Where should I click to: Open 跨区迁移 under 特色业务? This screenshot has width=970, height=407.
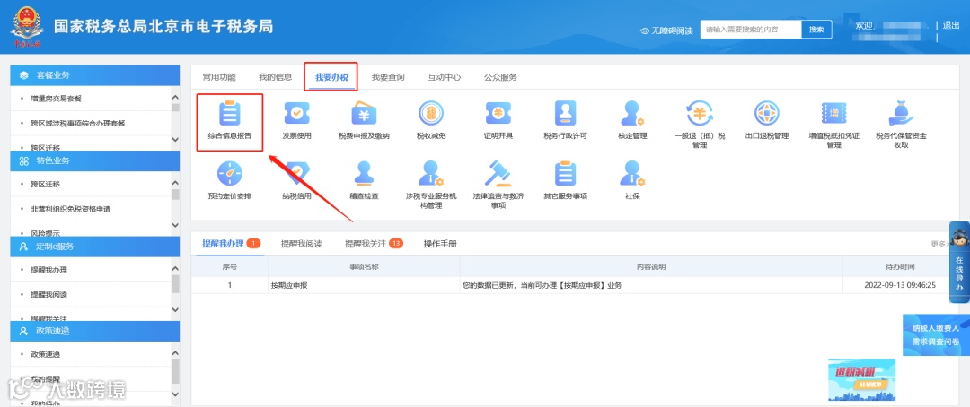tap(45, 184)
